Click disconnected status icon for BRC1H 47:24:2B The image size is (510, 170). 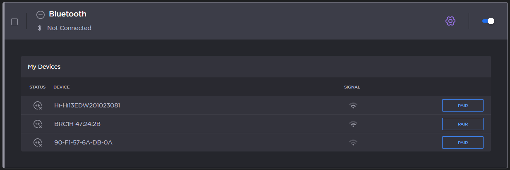point(38,124)
